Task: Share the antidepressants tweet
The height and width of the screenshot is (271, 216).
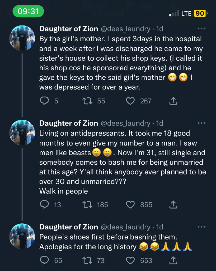Action: 173,205
